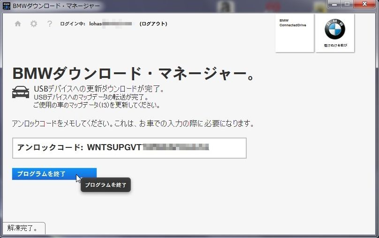Click the BMW ConnectedDrive tile
This screenshot has width=379, height=238.
click(295, 33)
